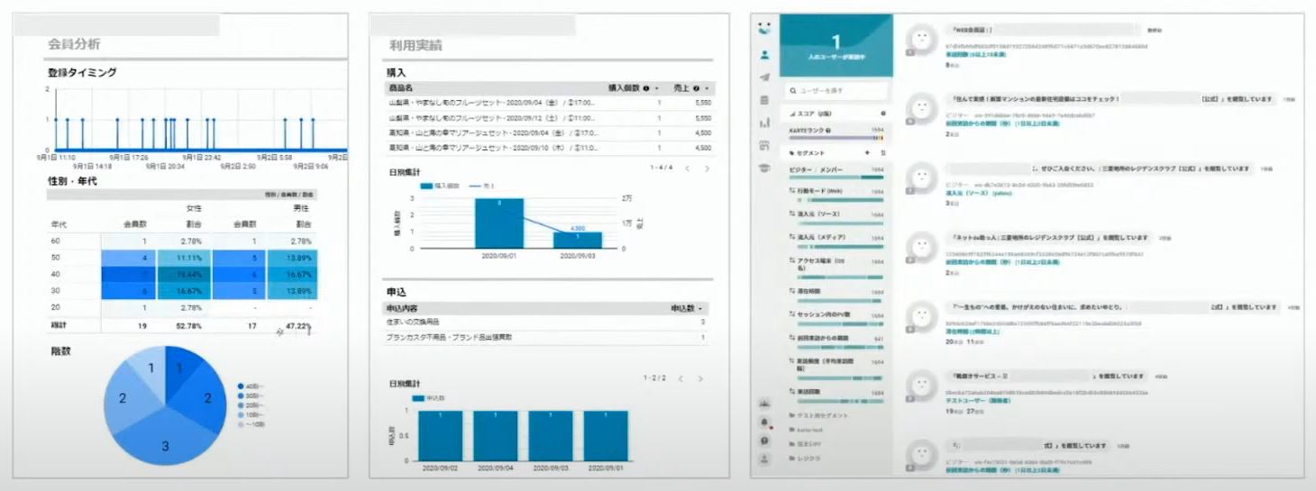Click the ユーザーを探す search field
This screenshot has width=1316, height=491.
tap(836, 91)
